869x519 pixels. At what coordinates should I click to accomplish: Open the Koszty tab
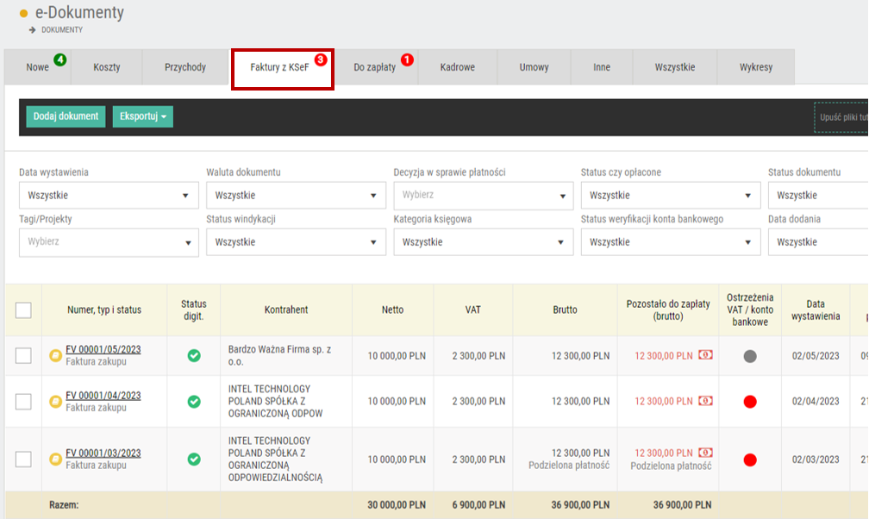(x=106, y=67)
